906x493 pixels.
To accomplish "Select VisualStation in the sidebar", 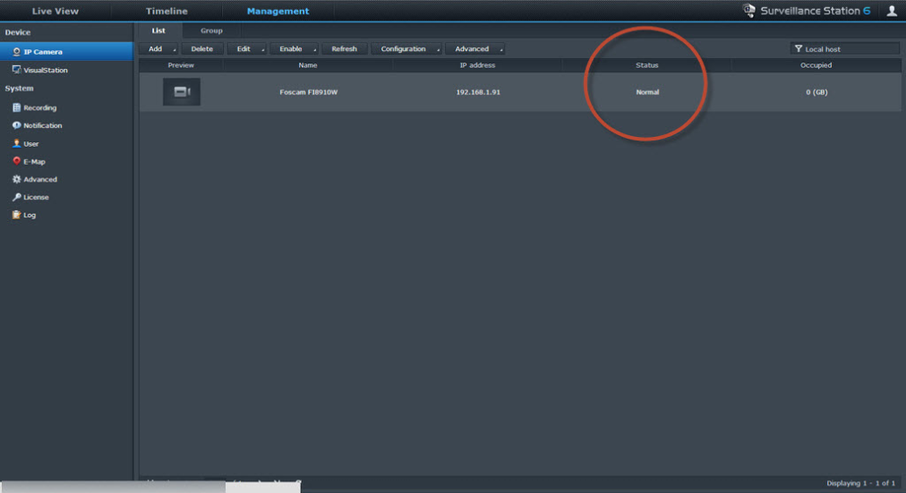I will tap(45, 70).
